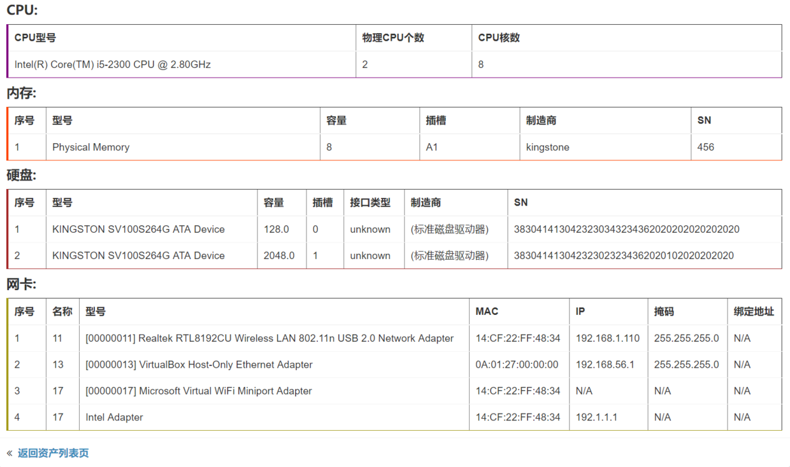
Task: Select the 物理CPU个数 column header
Action: coord(393,38)
